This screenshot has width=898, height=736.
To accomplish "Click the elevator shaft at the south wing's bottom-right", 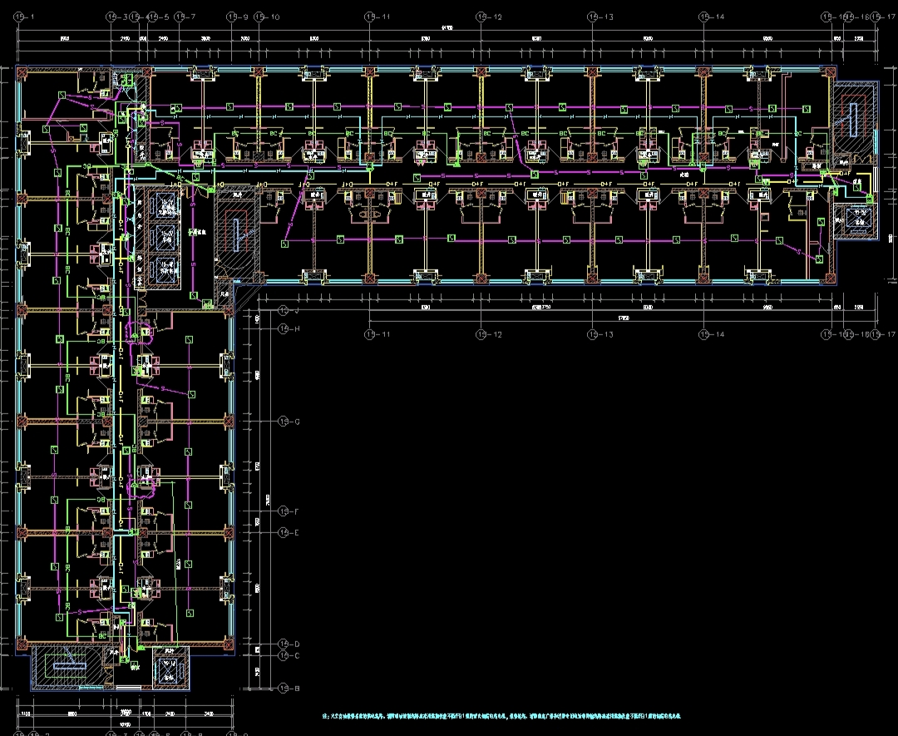I will pos(170,667).
